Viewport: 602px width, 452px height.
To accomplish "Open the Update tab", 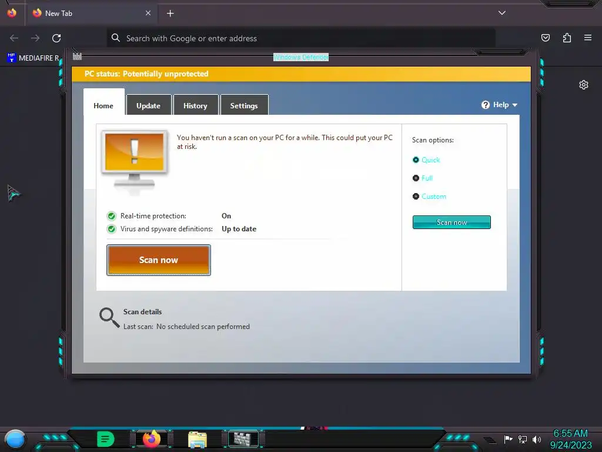I will coord(149,105).
